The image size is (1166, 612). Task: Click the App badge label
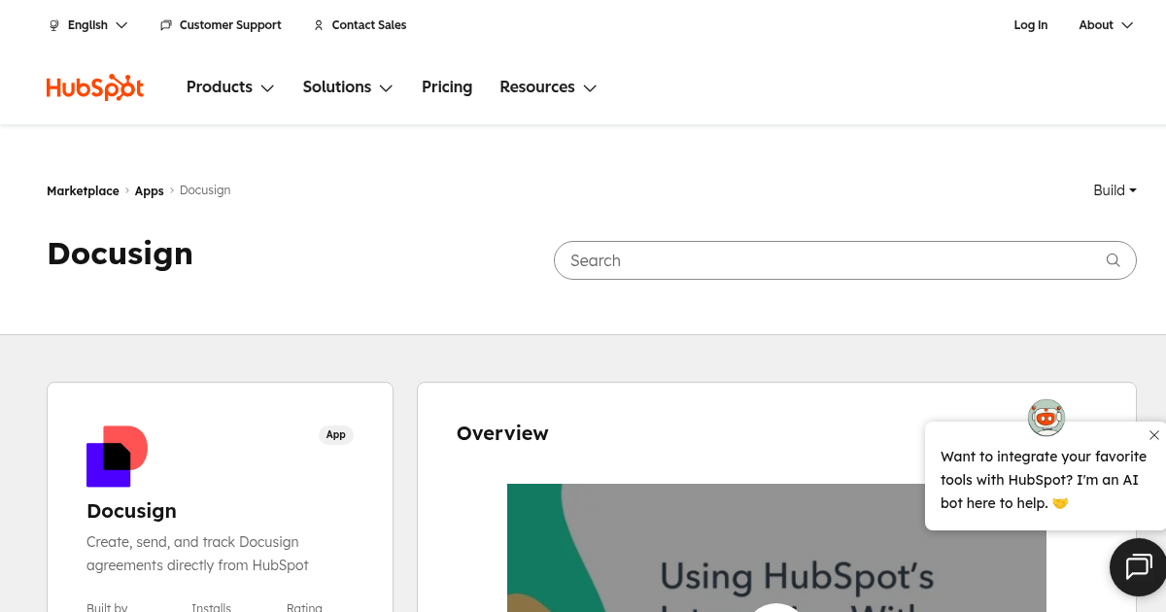coord(336,435)
